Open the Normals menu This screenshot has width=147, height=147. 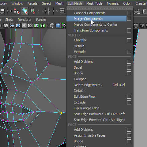[113, 3]
